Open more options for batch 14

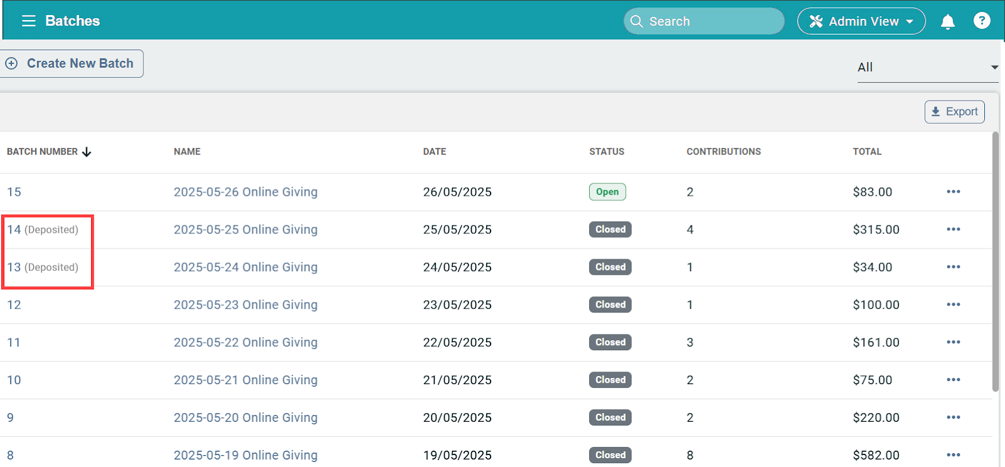pos(953,229)
